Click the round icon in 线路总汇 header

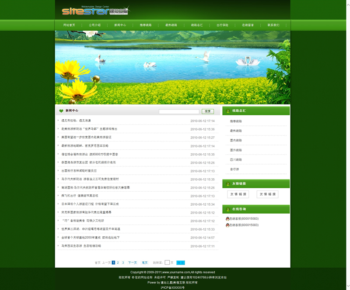(x=227, y=111)
